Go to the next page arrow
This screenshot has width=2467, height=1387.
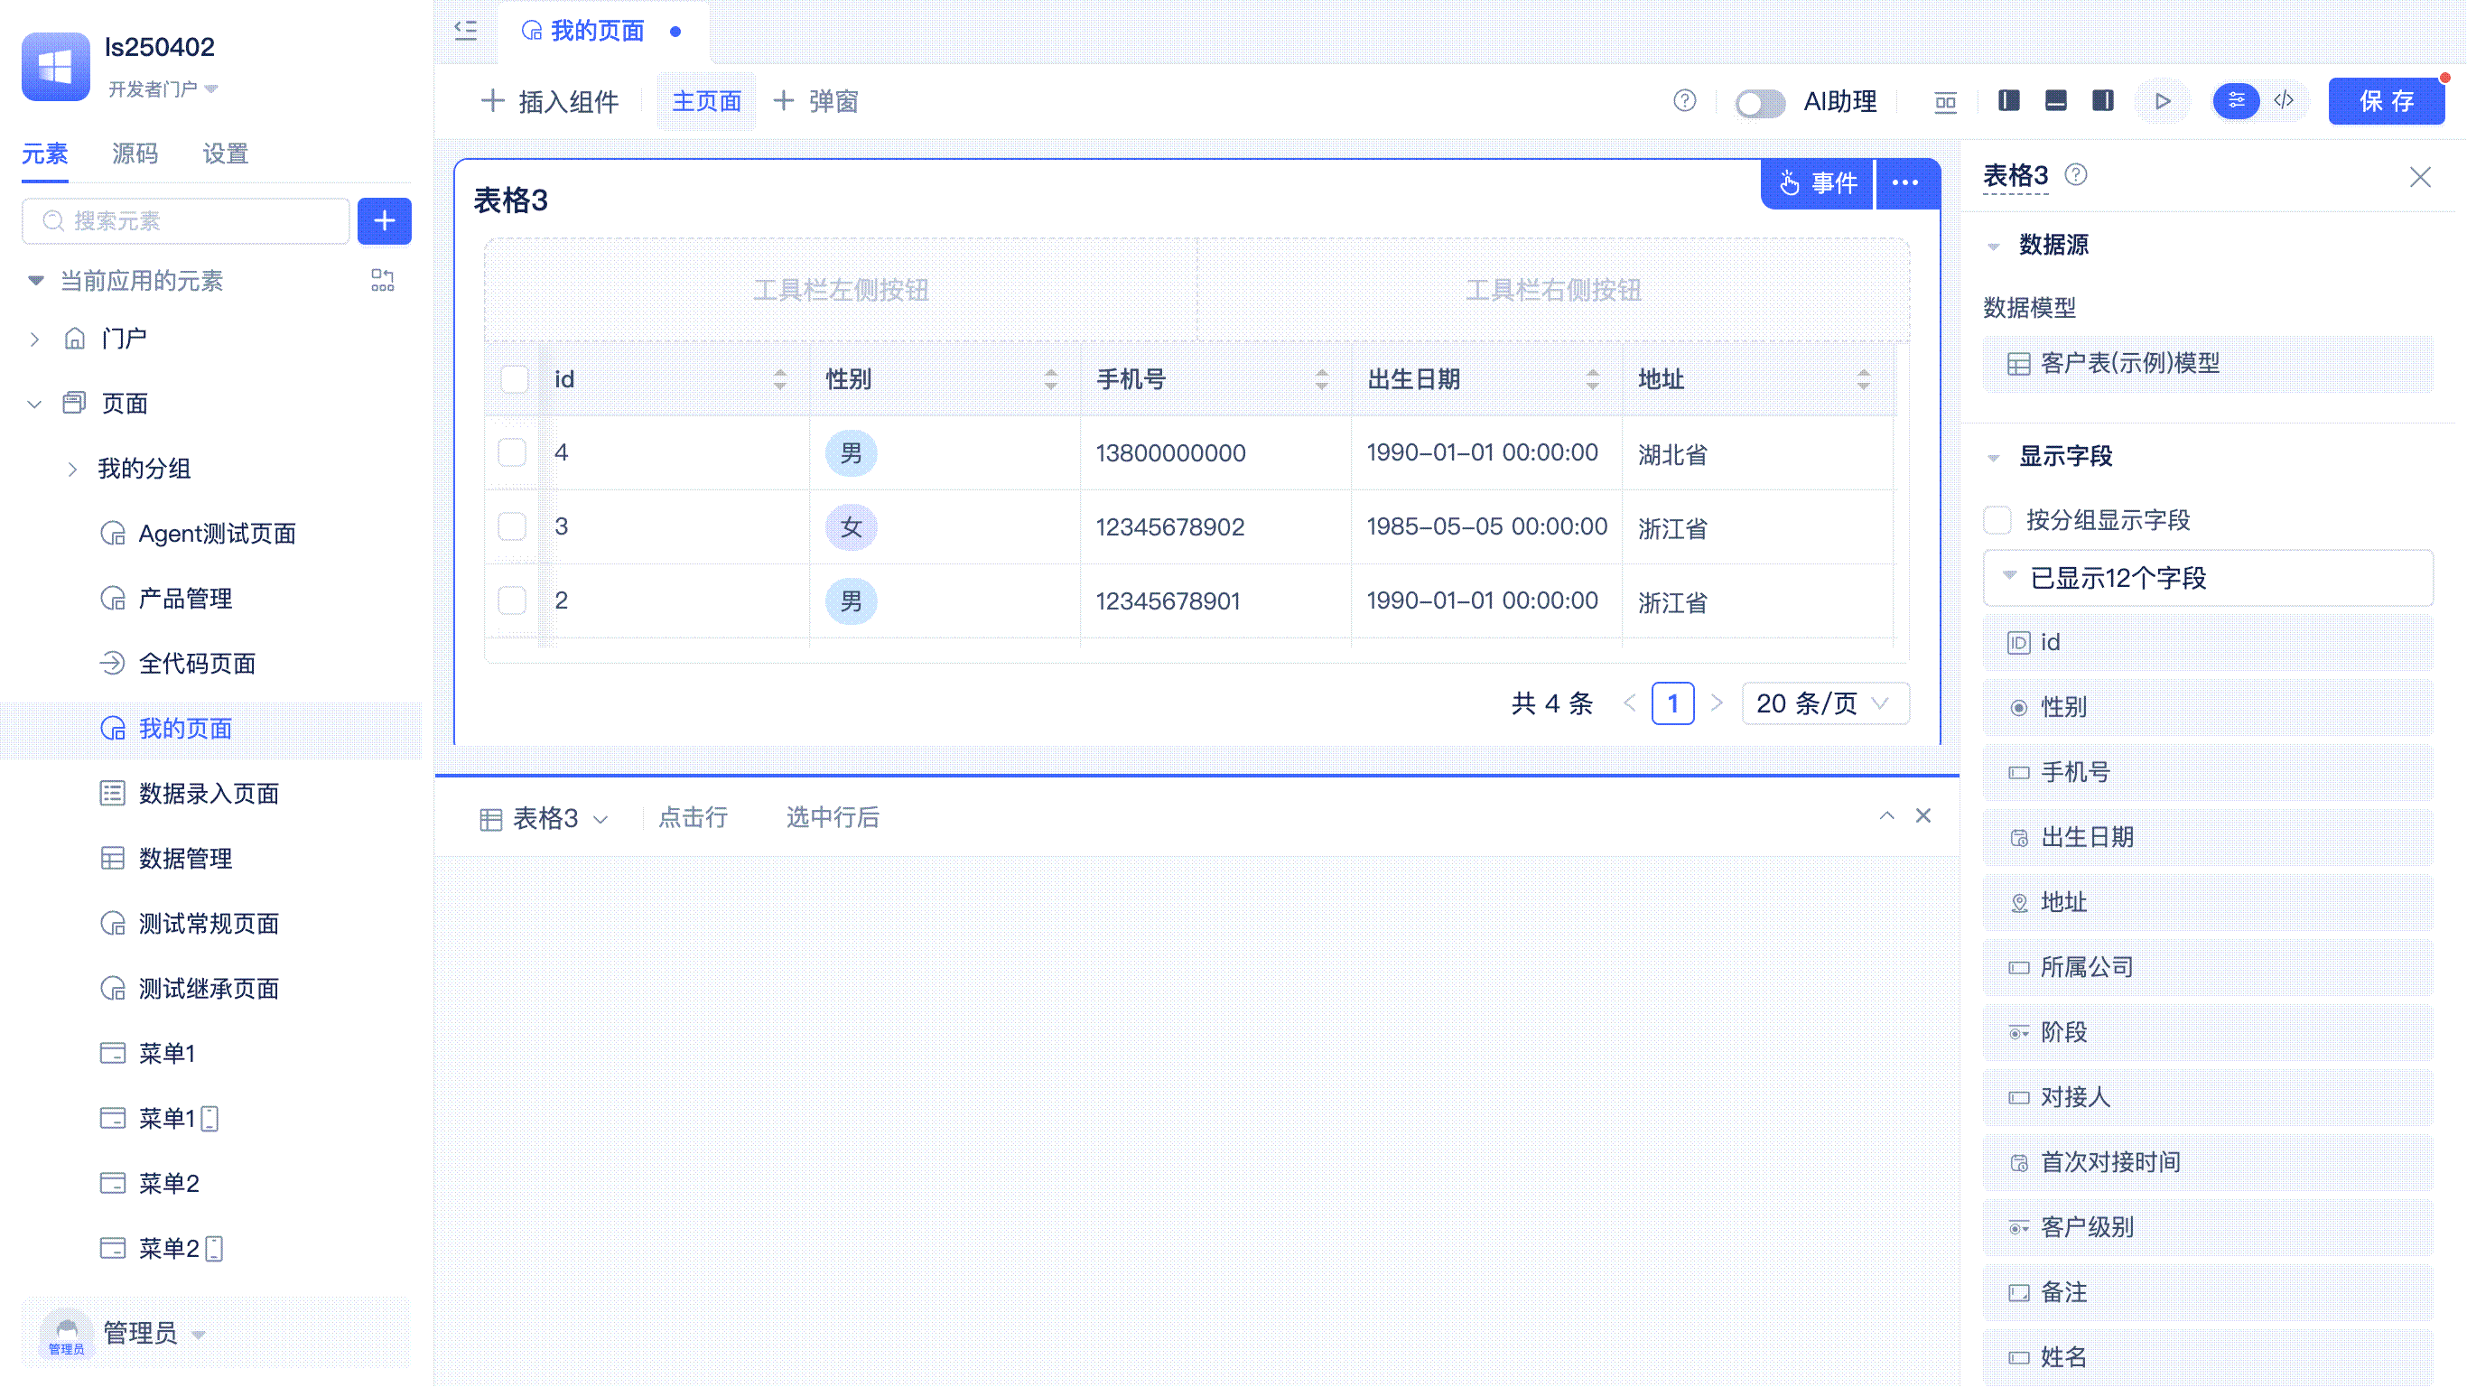[1718, 704]
